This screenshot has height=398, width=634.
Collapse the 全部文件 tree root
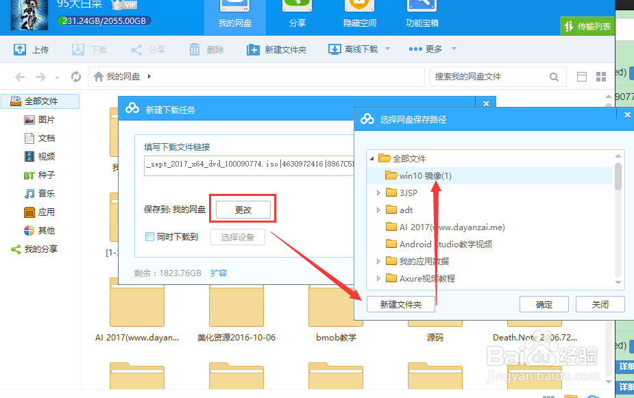point(371,159)
